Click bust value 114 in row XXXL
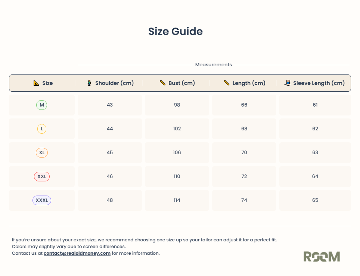Viewport: 360px width, 276px height. [177, 200]
